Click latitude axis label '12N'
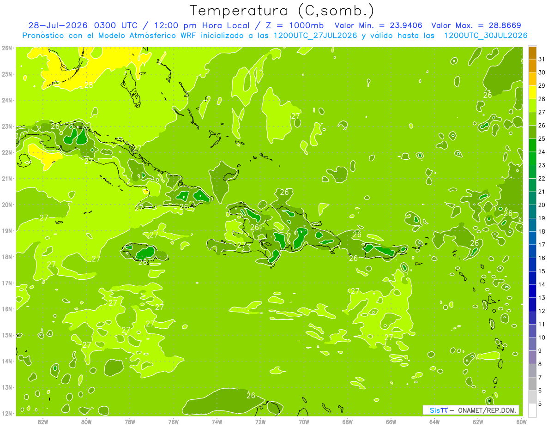Image resolution: width=554 pixels, height=428 pixels. tap(7, 413)
